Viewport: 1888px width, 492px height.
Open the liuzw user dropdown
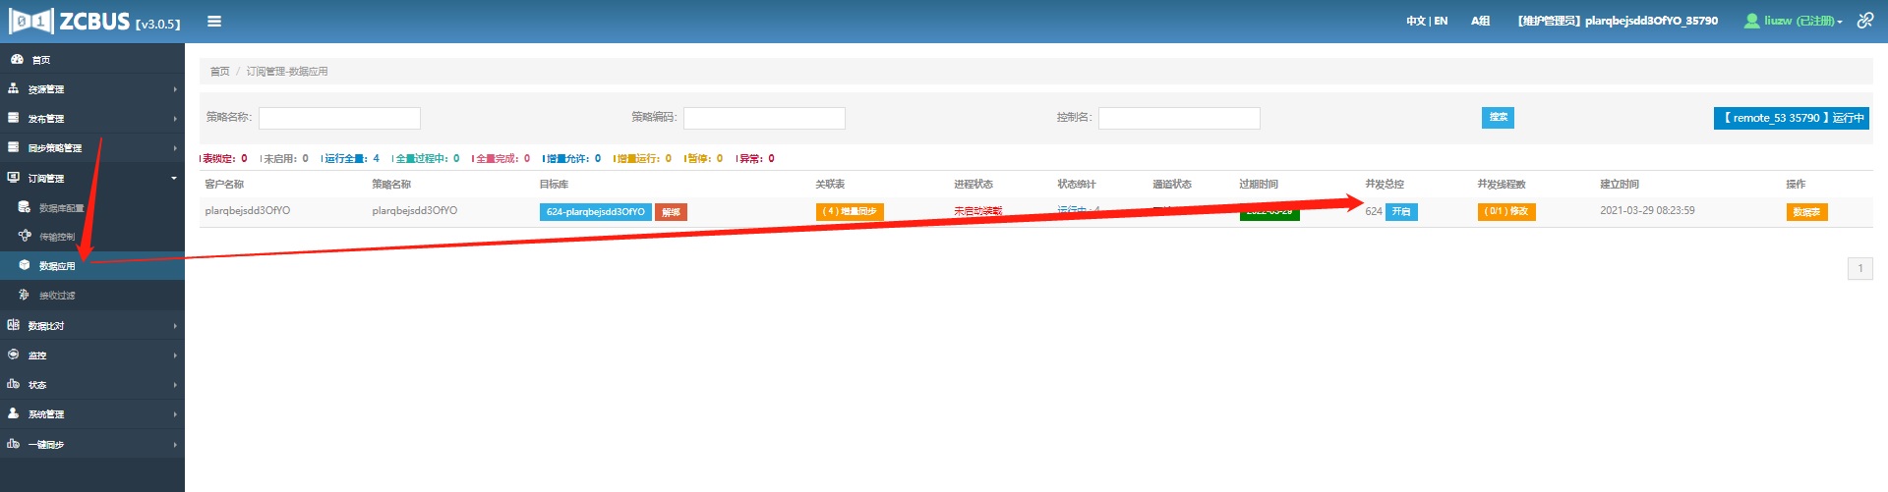(1793, 21)
